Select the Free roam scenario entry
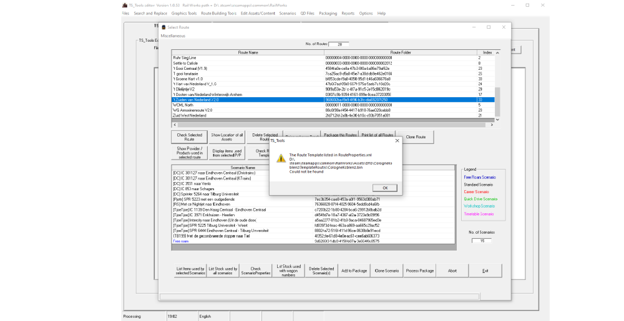Viewport: 624px width, 321px height. pos(180,241)
